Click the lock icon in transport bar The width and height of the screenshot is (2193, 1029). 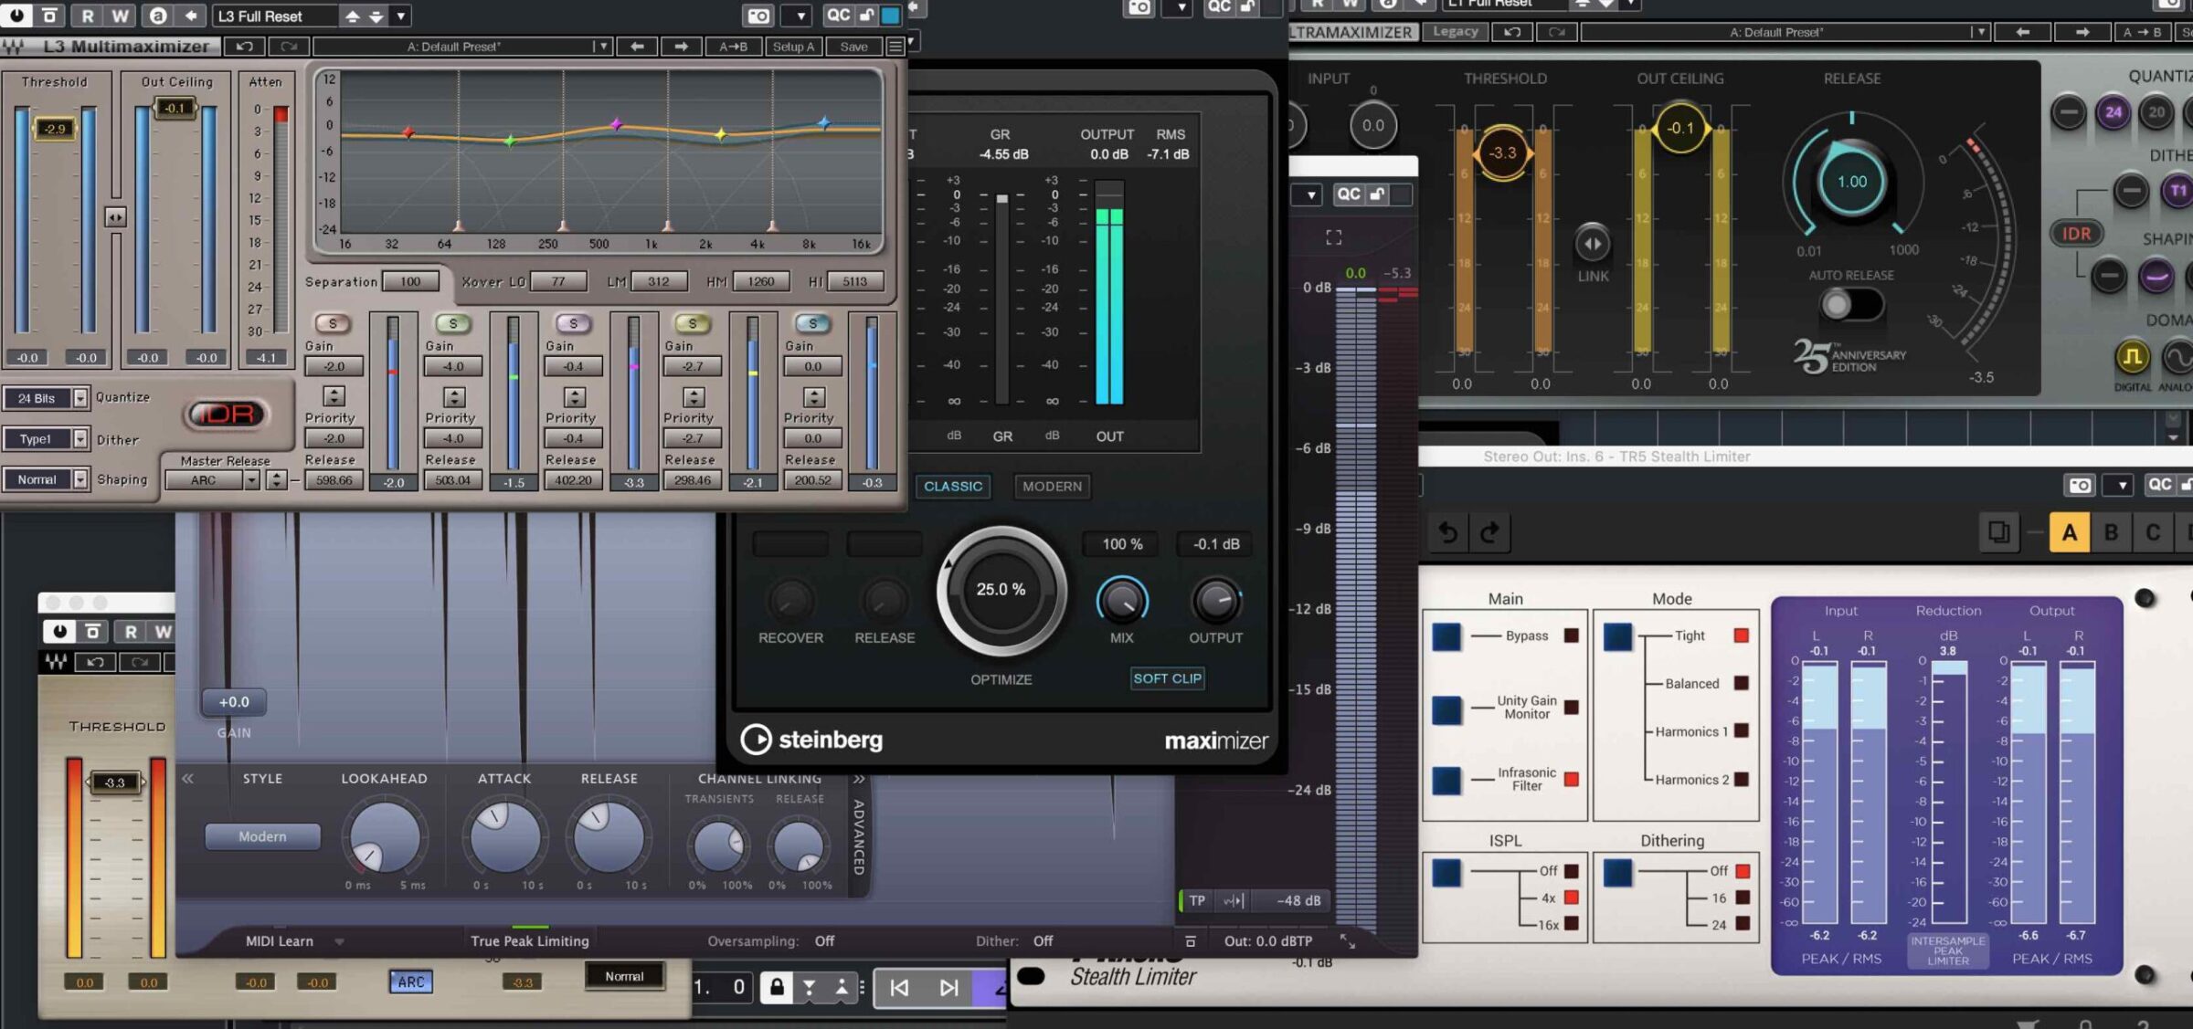coord(777,987)
